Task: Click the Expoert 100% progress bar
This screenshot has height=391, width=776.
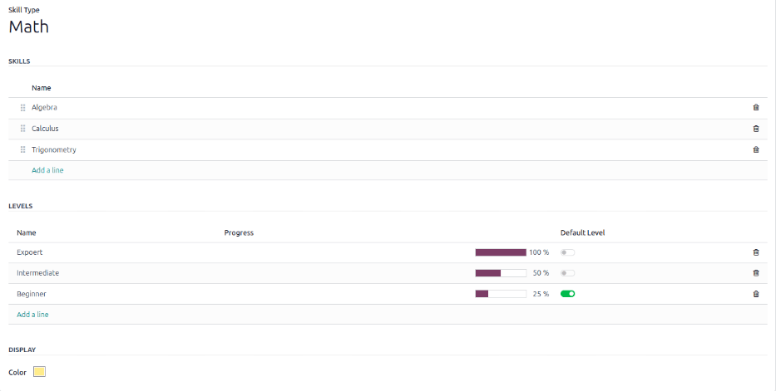Action: 501,252
